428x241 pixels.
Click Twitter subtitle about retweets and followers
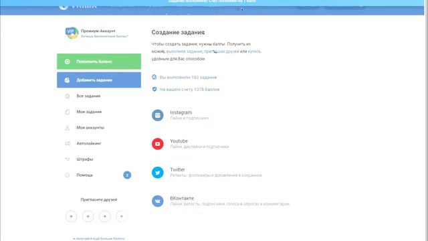point(215,175)
